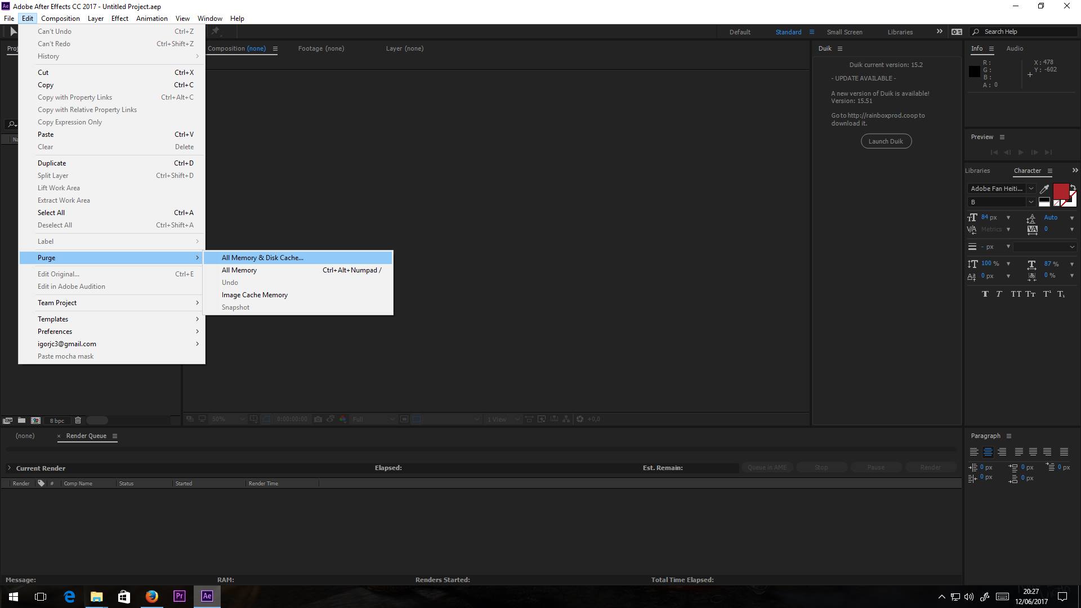Open Paragraph panel menu icon

[1009, 436]
